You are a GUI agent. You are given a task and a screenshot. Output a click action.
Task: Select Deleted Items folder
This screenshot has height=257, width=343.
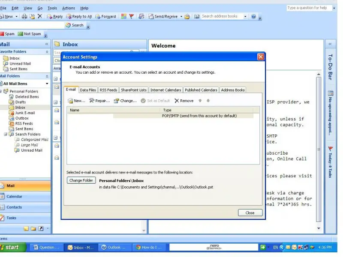(x=27, y=97)
